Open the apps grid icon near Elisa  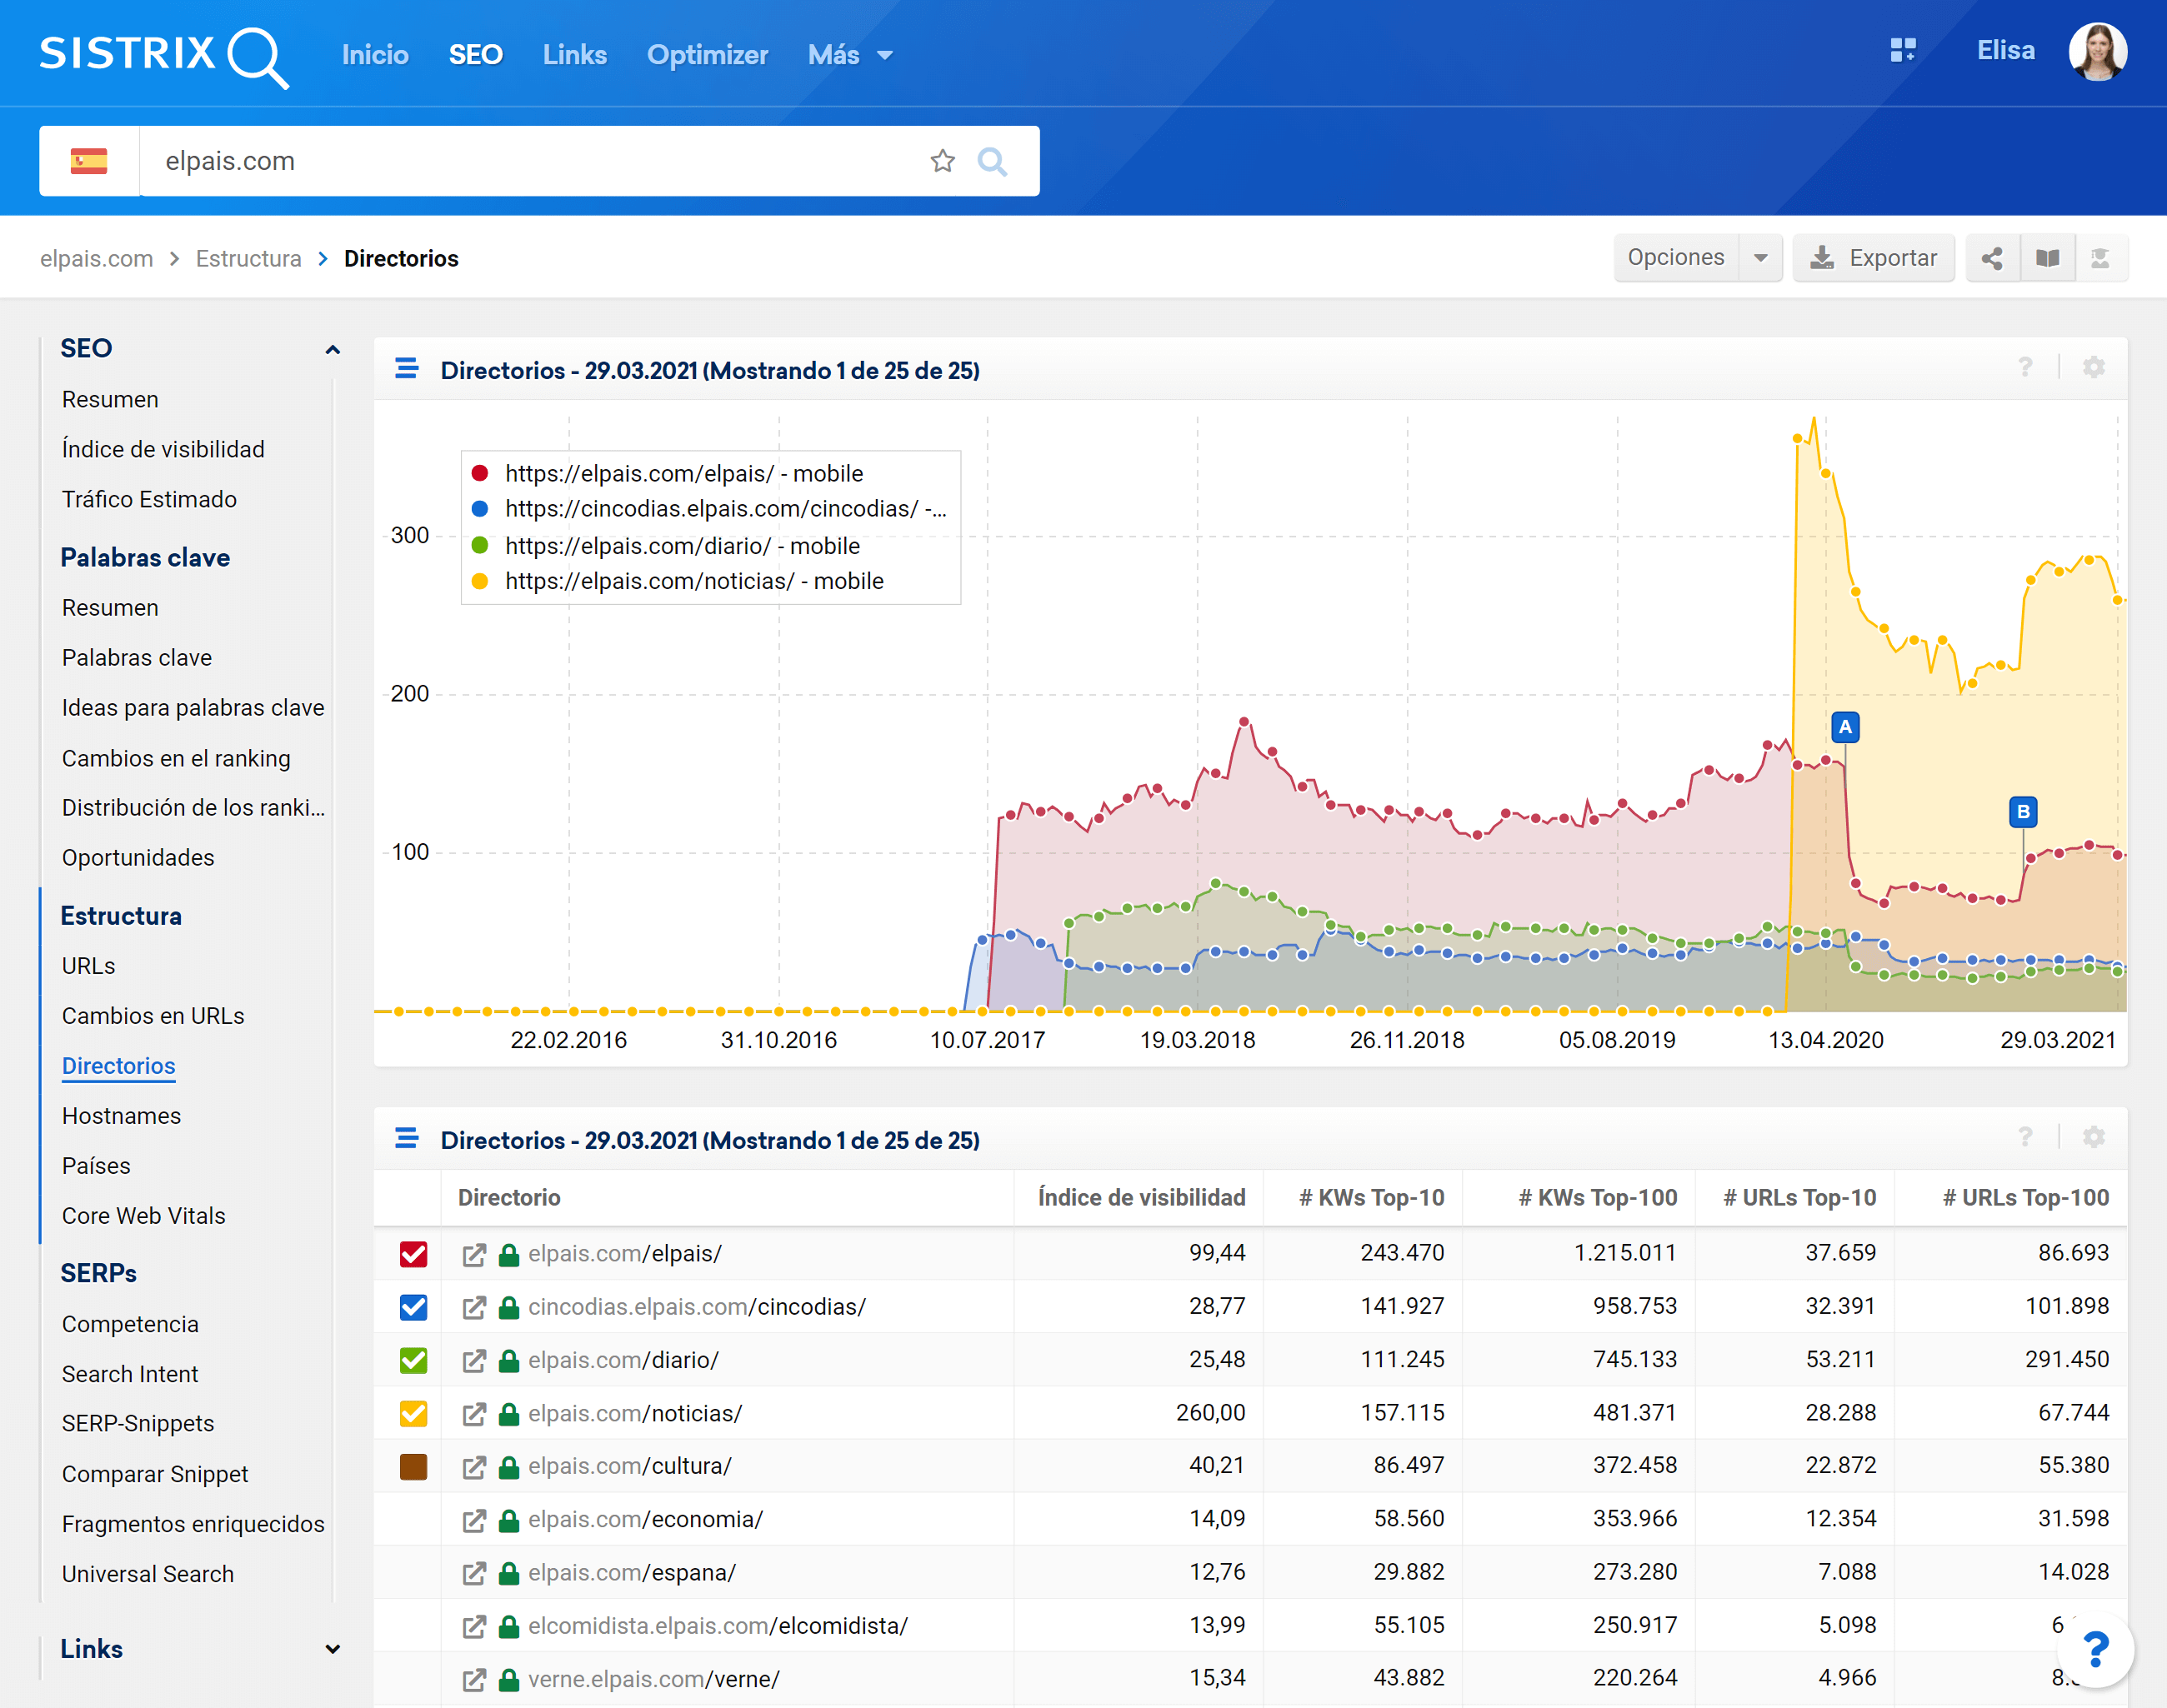[x=1902, y=50]
